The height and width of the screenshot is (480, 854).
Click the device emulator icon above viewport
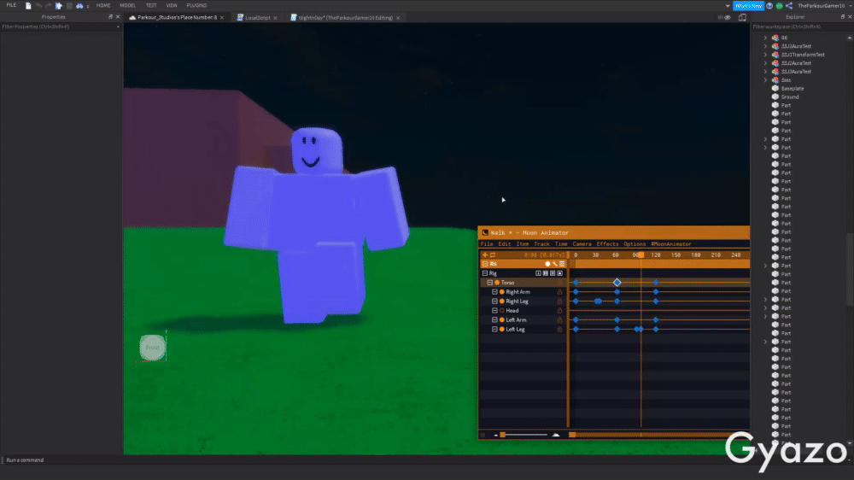[742, 17]
